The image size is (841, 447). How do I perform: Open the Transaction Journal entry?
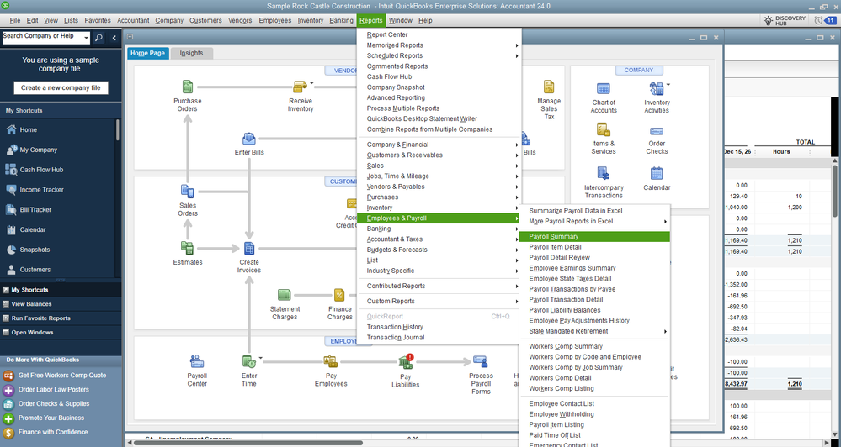coord(439,337)
